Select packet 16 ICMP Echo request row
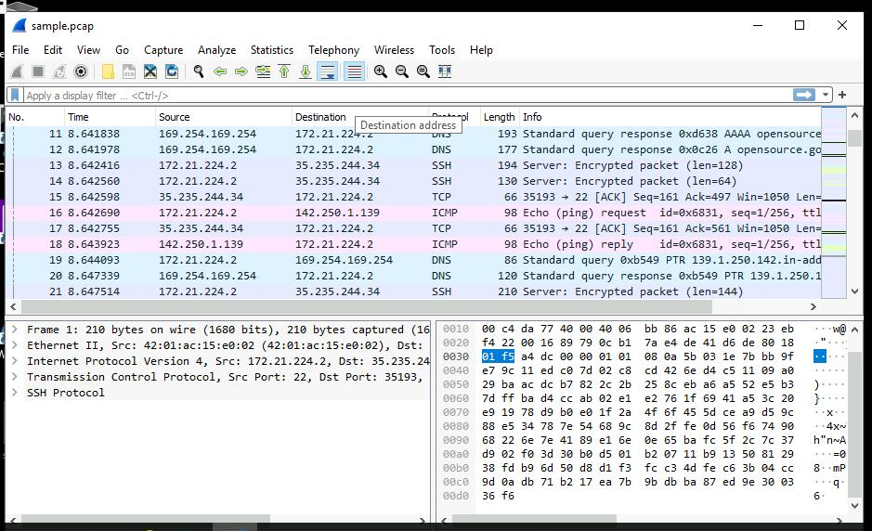872x531 pixels. [x=413, y=213]
